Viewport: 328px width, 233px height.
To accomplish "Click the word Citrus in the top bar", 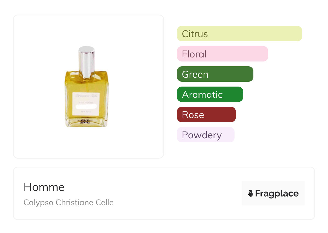I will tap(195, 34).
